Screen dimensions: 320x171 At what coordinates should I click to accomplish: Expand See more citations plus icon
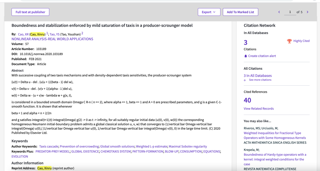pos(245,80)
